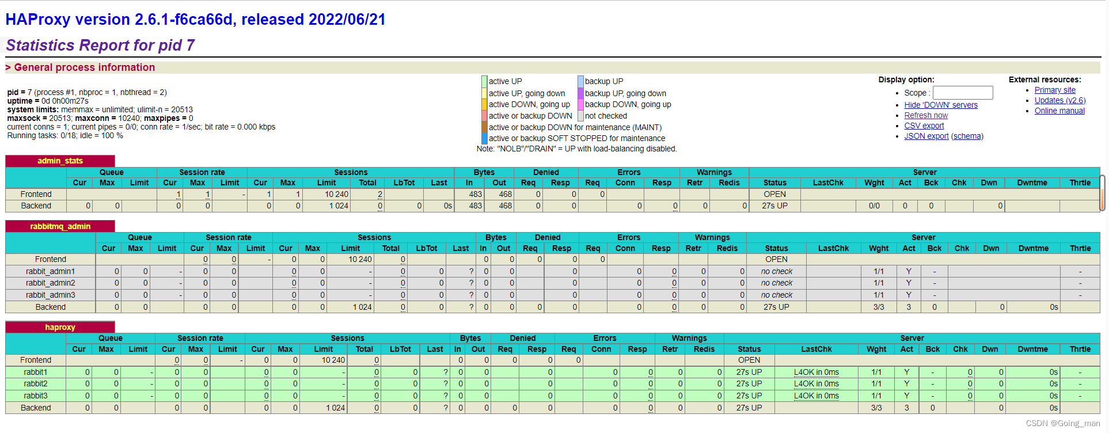The image size is (1109, 433).
Task: Click admin_stats Backend row label
Action: click(36, 206)
